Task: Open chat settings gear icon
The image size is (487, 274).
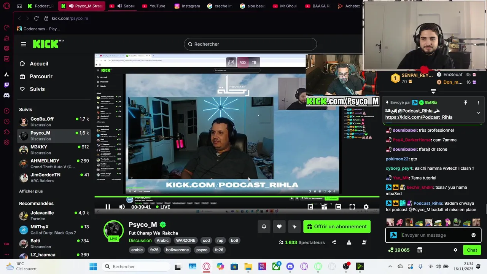Action: point(455,250)
